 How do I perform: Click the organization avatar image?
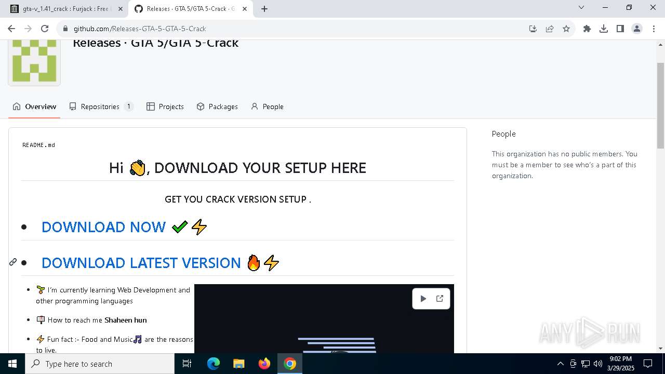[34, 62]
